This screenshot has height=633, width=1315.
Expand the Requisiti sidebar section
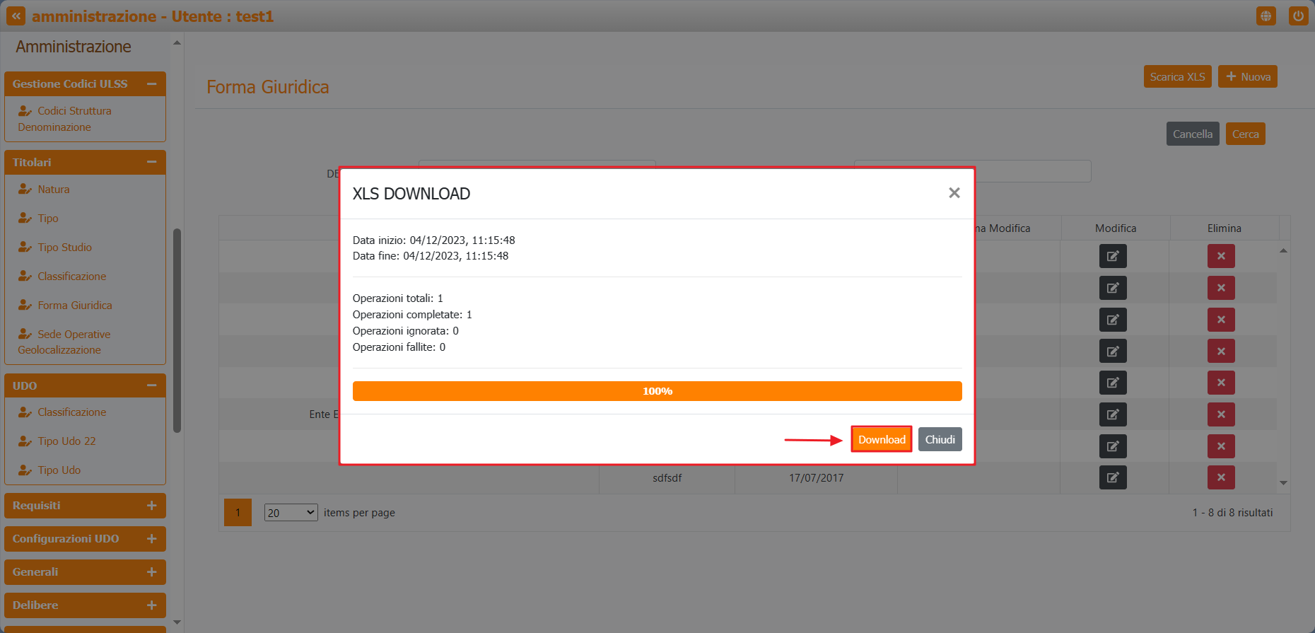(151, 506)
